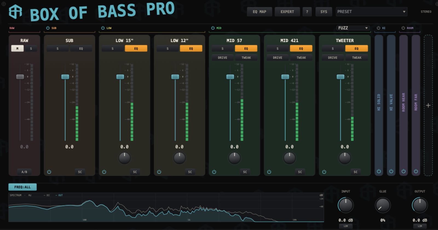Open the SYS settings
This screenshot has width=438, height=230.
coord(324,12)
